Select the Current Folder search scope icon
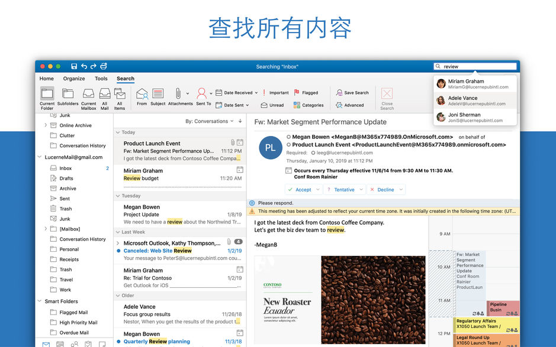Viewport: 556px width, 347px height. pos(47,95)
